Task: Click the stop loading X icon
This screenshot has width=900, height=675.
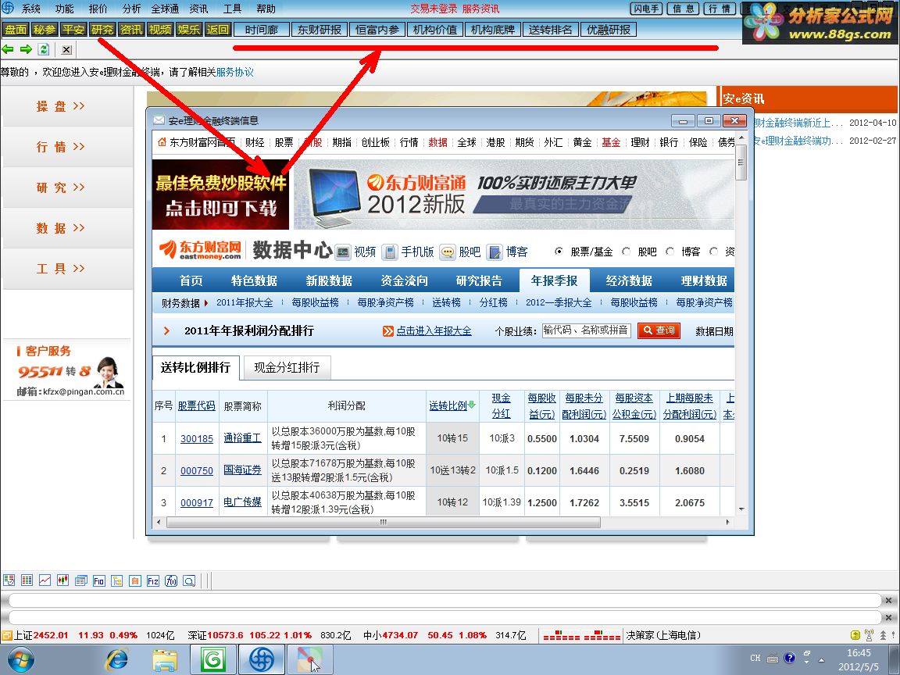Action: (x=66, y=49)
